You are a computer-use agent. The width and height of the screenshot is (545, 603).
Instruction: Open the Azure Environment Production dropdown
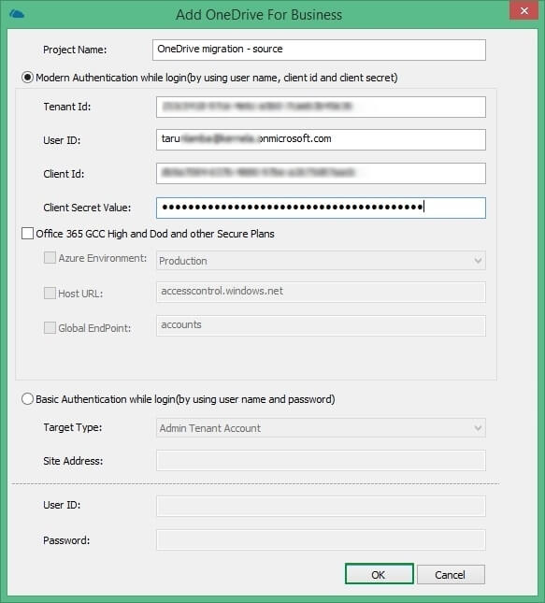(x=321, y=260)
